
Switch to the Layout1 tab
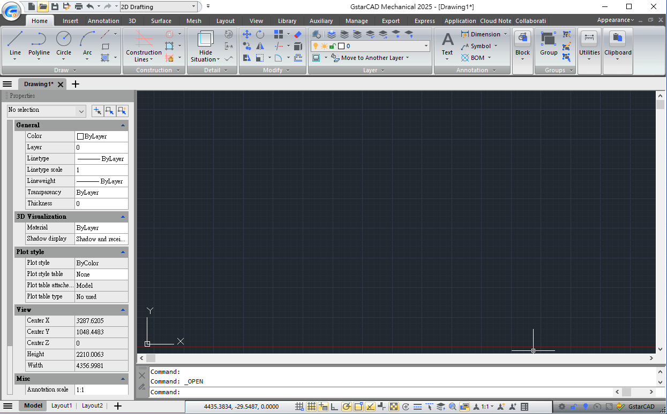click(62, 406)
